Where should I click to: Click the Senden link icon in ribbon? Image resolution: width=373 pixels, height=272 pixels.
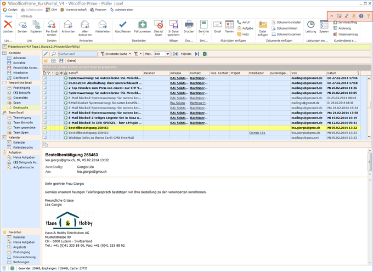22,25
